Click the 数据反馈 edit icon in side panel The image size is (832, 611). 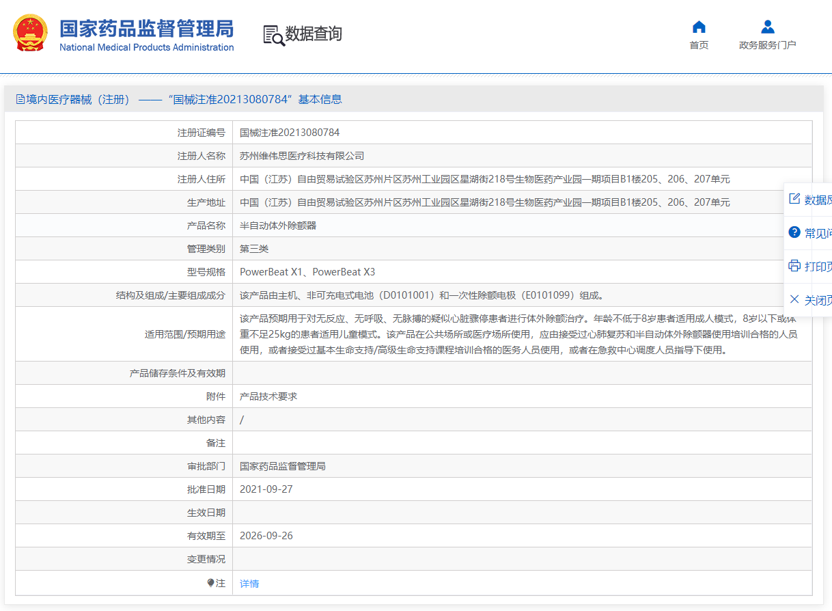point(794,199)
